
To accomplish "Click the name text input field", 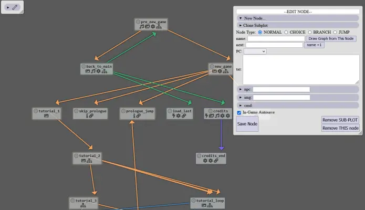I will (276, 39).
